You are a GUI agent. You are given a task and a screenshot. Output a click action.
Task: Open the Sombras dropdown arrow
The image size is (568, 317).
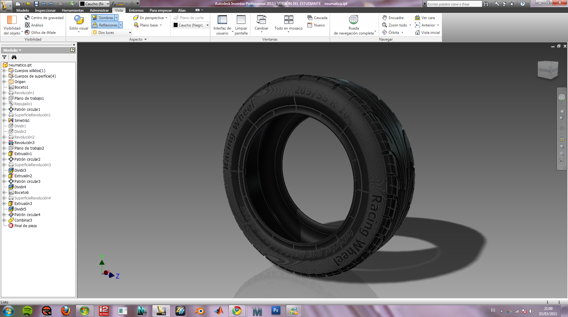click(x=117, y=18)
